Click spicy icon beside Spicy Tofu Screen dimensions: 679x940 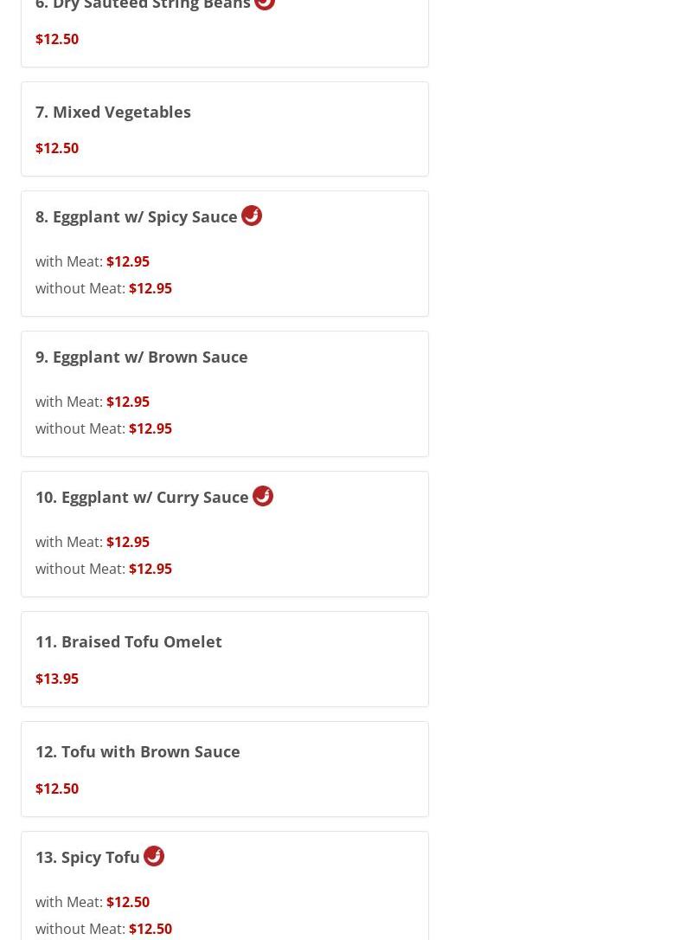(x=154, y=856)
